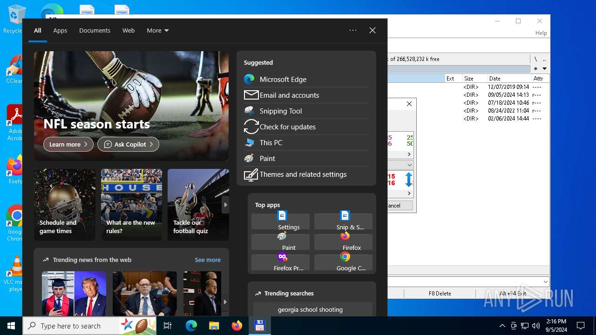
Task: Open Firefox on the taskbar
Action: click(237, 326)
